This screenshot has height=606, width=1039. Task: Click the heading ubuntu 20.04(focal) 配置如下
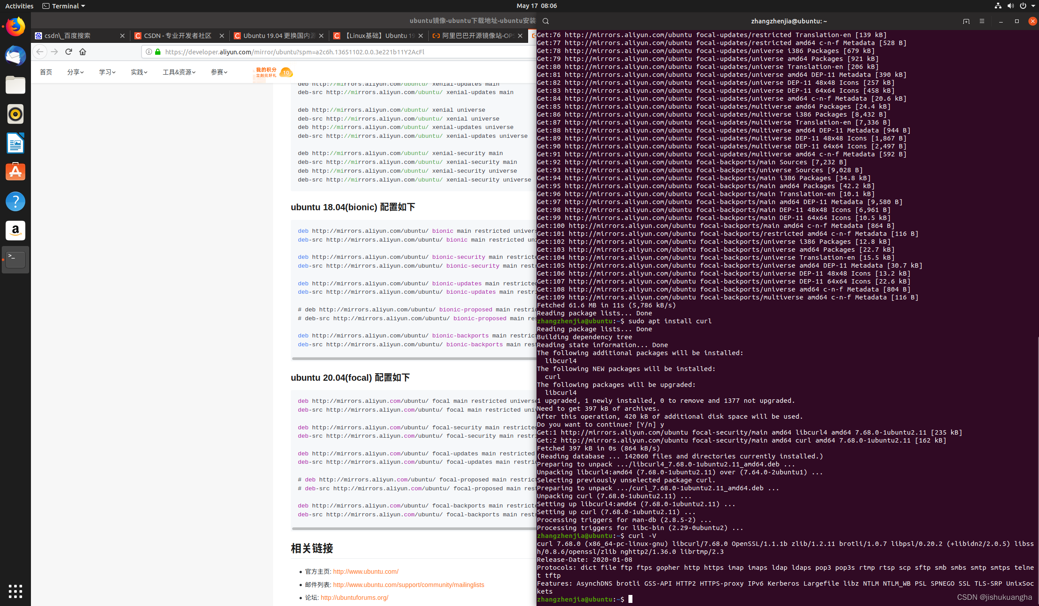350,378
